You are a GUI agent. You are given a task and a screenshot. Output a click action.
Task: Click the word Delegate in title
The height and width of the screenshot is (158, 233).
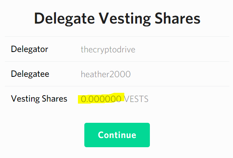pyautogui.click(x=64, y=19)
